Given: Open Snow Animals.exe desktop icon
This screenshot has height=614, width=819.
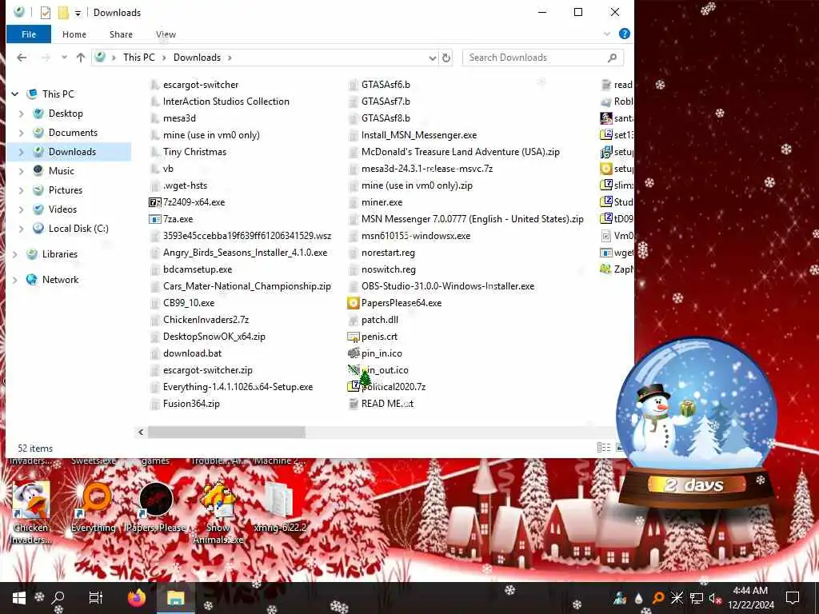Looking at the screenshot, I should 218,512.
